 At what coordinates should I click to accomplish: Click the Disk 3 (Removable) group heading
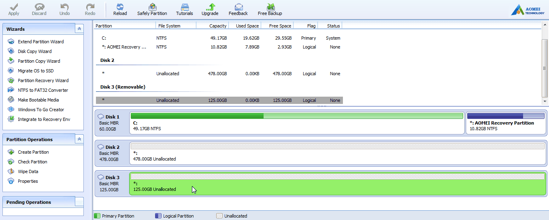(123, 87)
